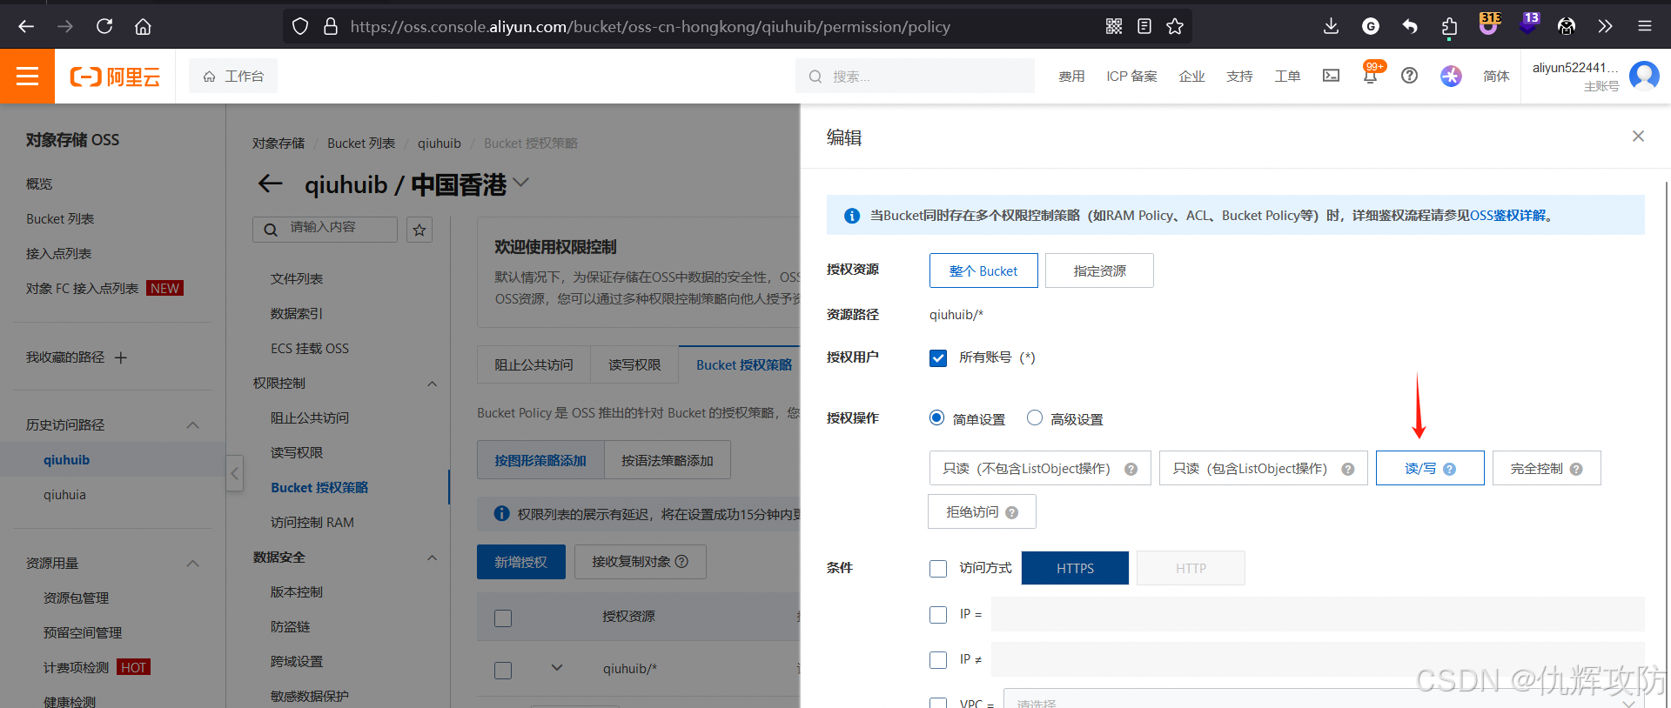This screenshot has height=708, width=1671.
Task: Open notifications bell with 99+ badge
Action: point(1370,76)
